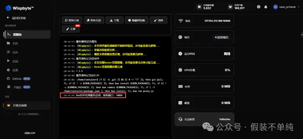
Task: Click the chip icon in the CPU负载 card
Action: point(180,70)
